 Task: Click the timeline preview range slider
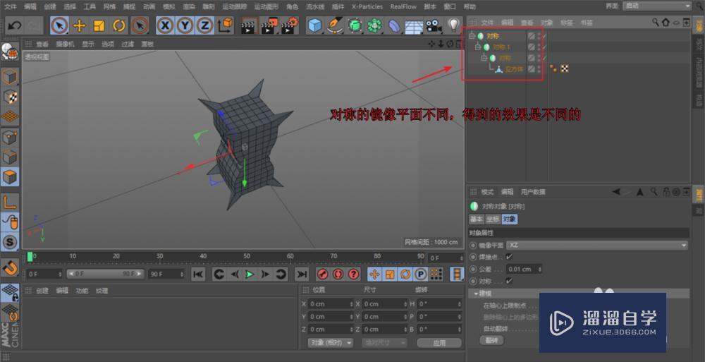click(105, 274)
